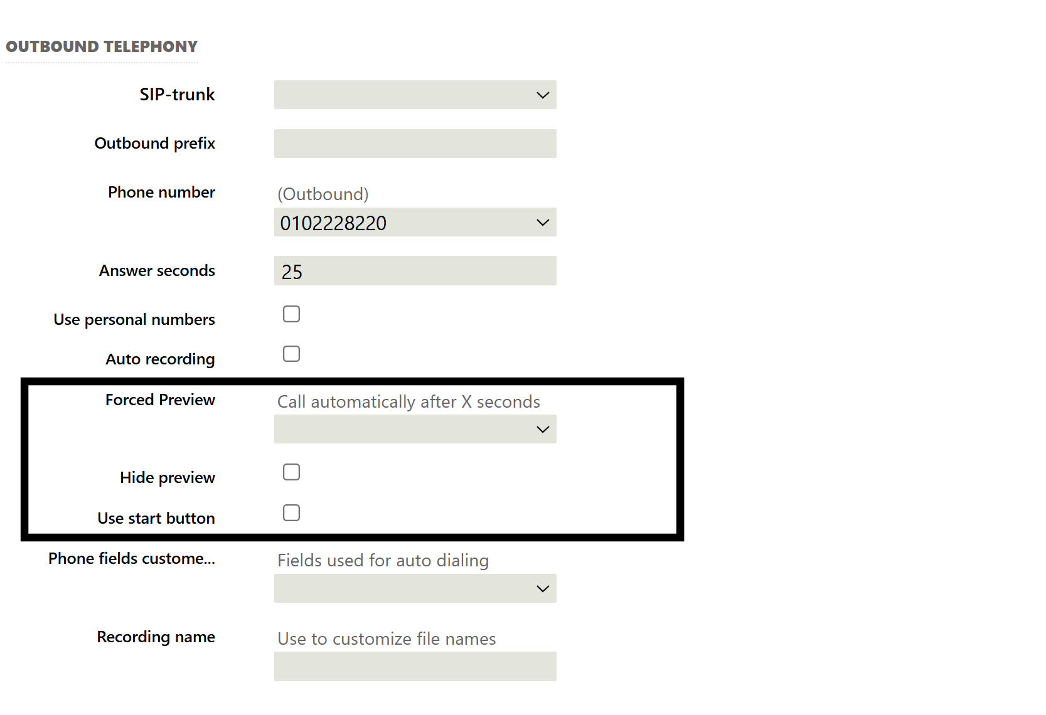
Task: Click the Use personal numbers label
Action: tap(134, 320)
